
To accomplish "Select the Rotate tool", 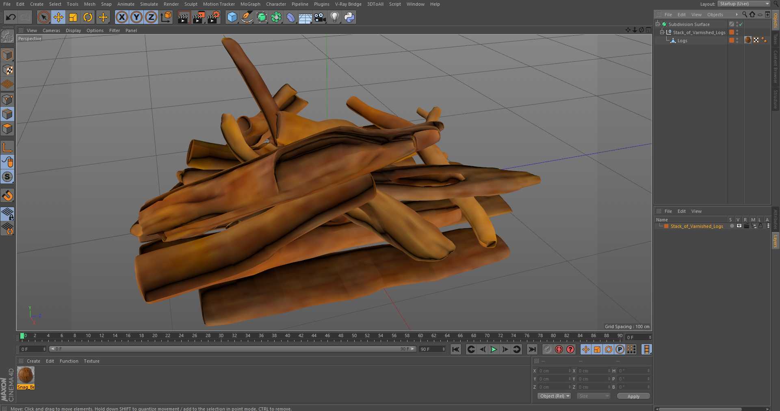I will click(x=88, y=17).
